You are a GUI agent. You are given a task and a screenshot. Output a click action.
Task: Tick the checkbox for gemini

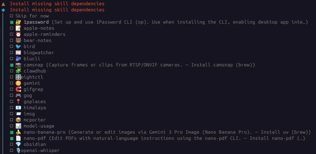click(11, 83)
